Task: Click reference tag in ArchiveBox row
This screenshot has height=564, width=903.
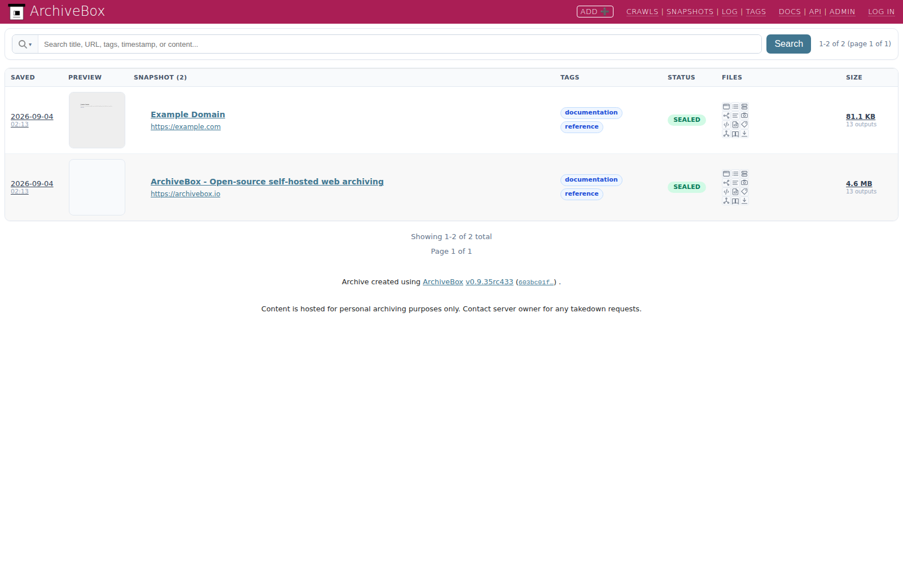Action: pos(582,194)
